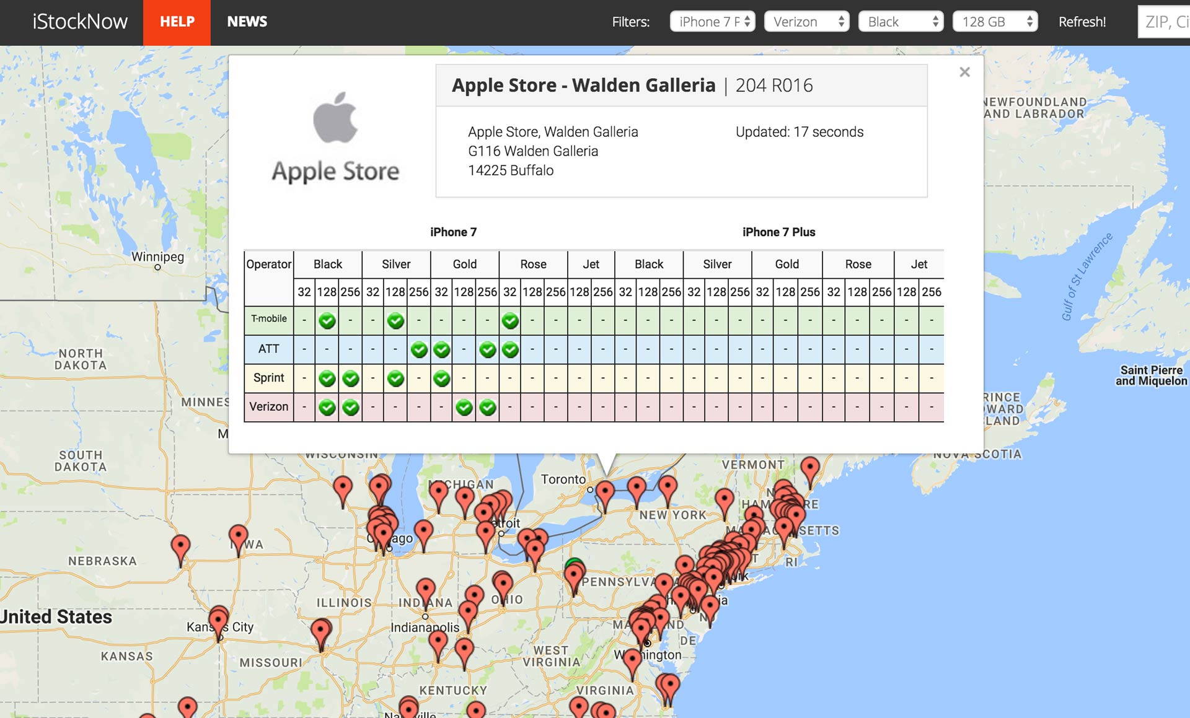Click Sprint iPhone 7 Silver 128 checkmark
The height and width of the screenshot is (718, 1190).
(x=395, y=378)
